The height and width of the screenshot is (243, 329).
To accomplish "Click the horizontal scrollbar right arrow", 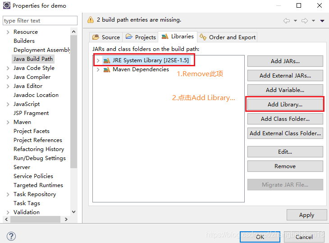I will (66, 219).
